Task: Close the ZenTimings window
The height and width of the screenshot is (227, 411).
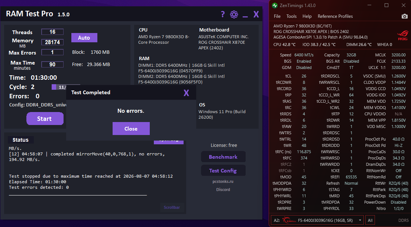Action: tap(404, 5)
